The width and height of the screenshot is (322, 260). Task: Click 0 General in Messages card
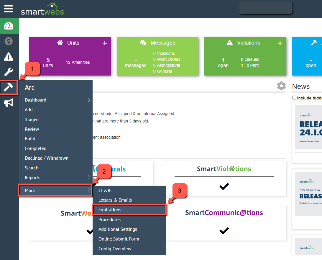[x=162, y=71]
